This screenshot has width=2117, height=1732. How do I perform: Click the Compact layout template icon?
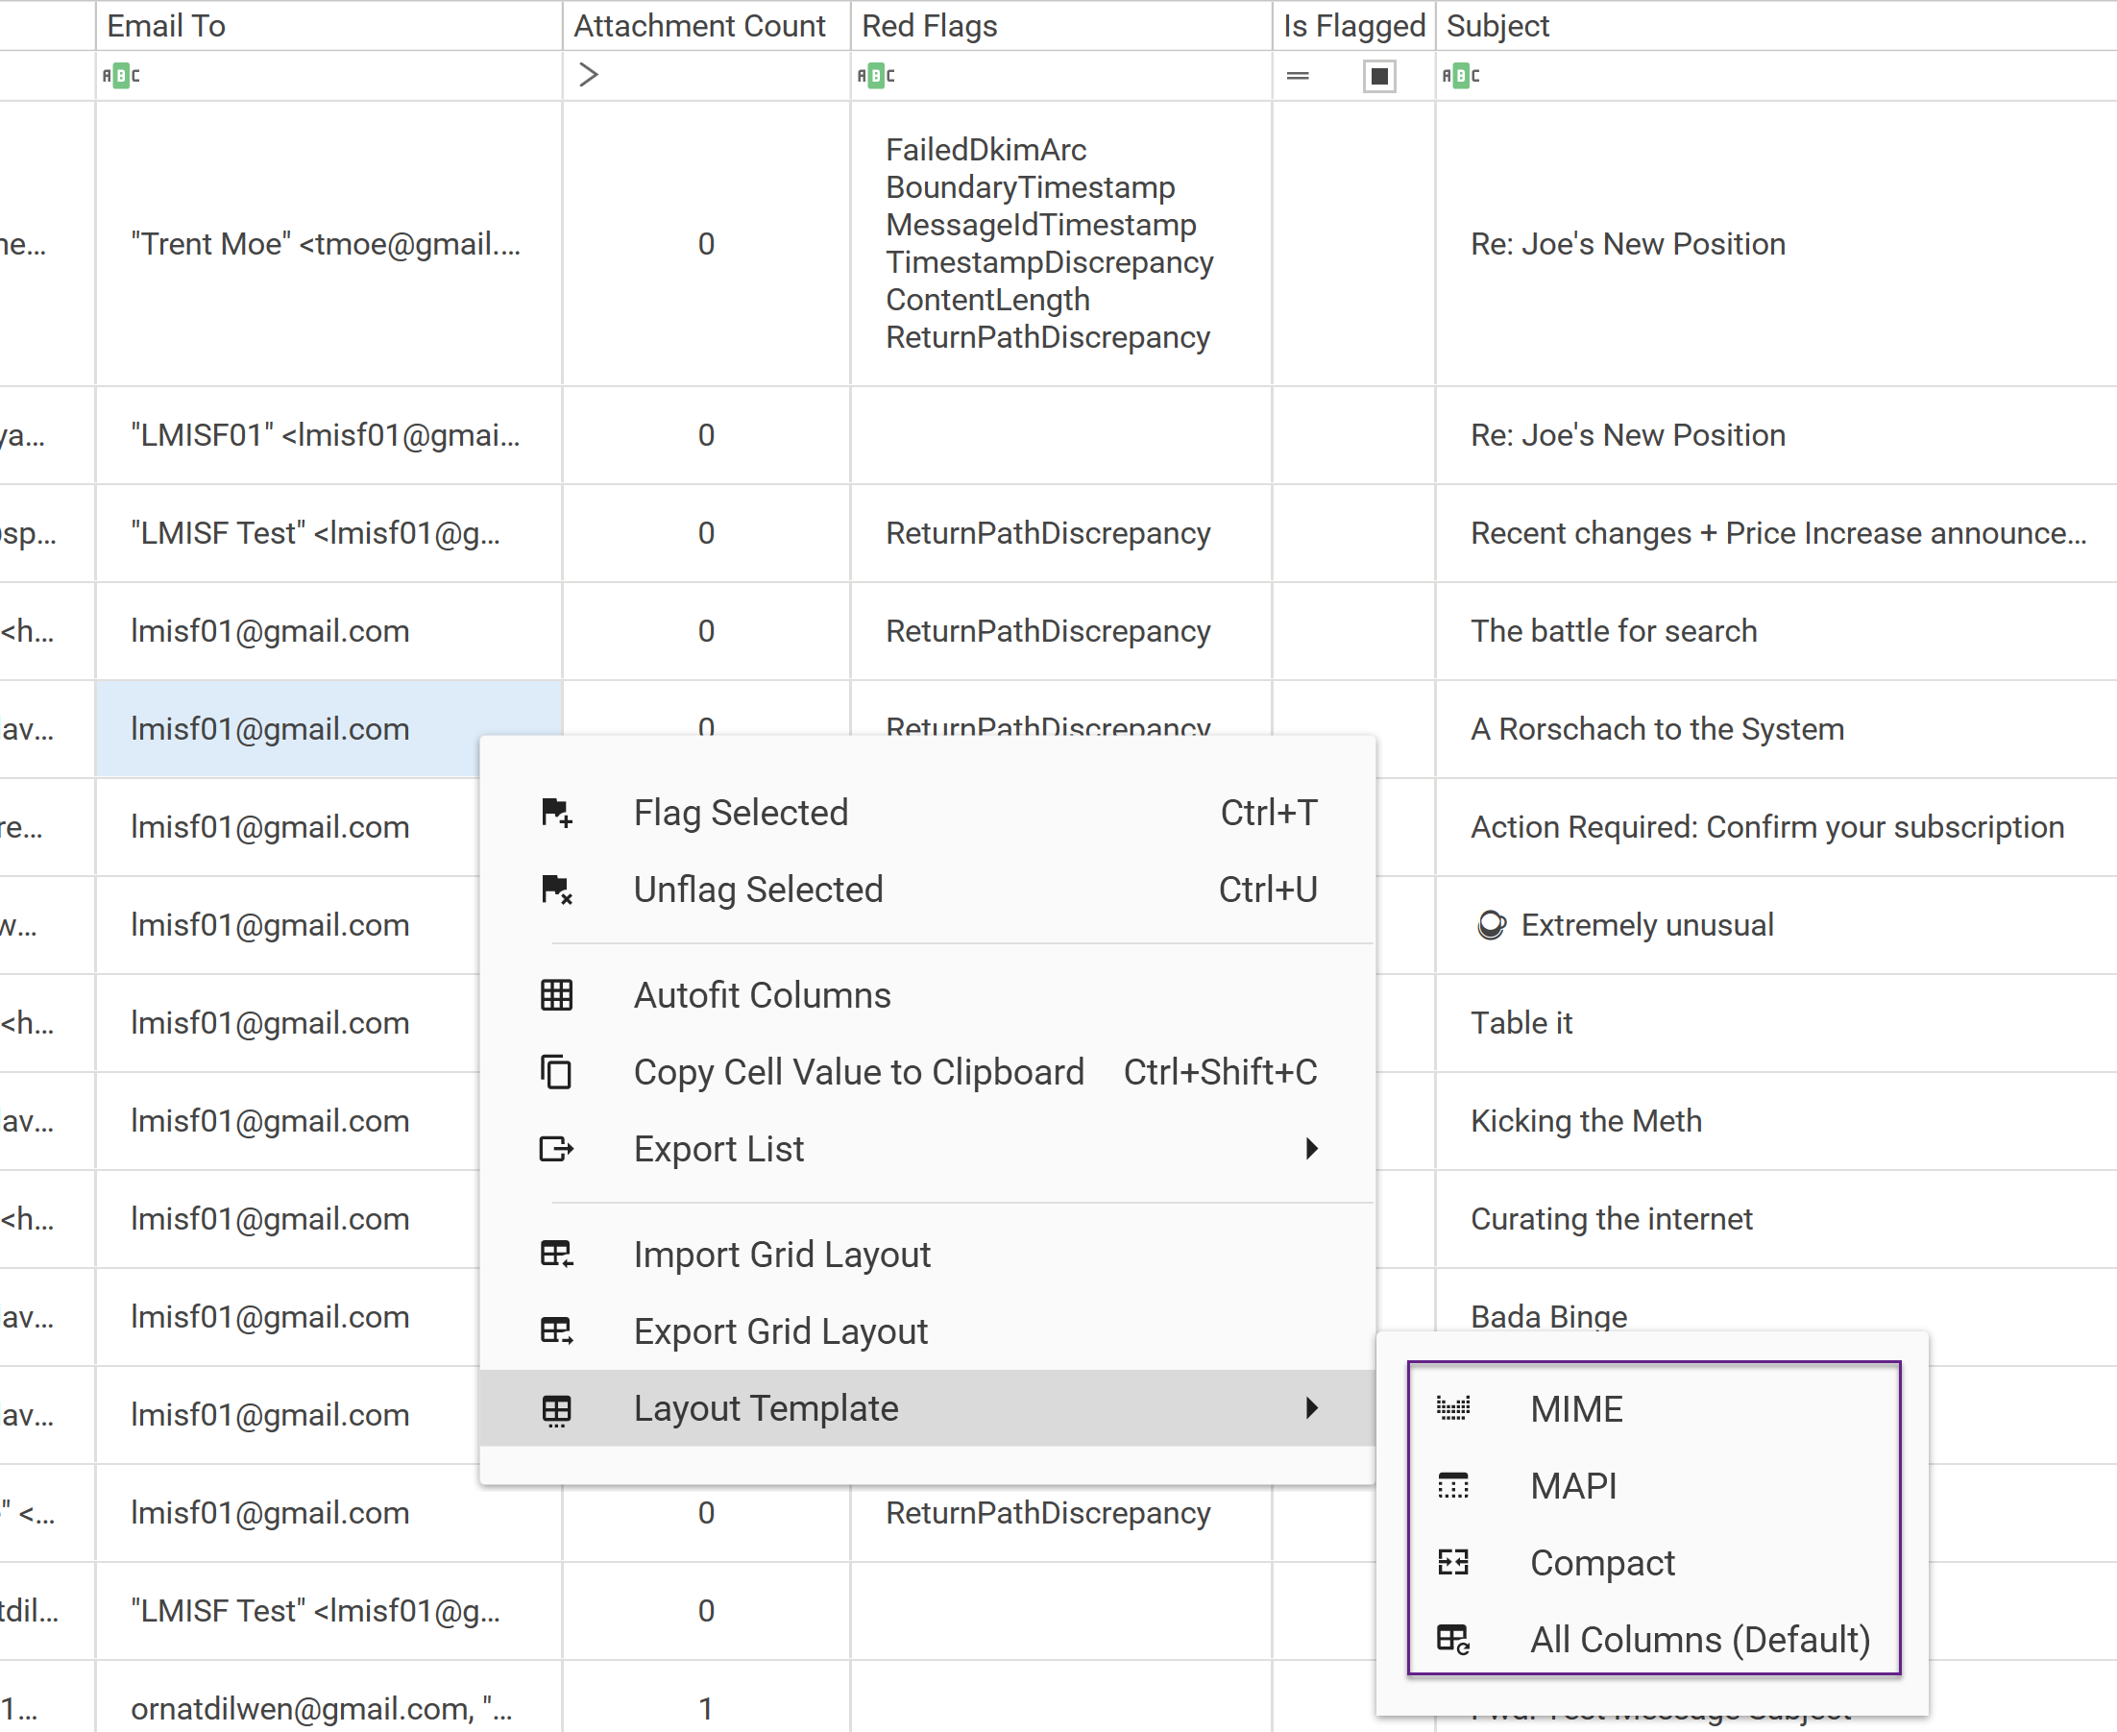pos(1452,1562)
